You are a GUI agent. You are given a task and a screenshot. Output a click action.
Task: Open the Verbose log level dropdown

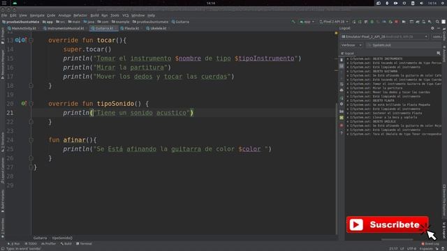click(x=351, y=45)
